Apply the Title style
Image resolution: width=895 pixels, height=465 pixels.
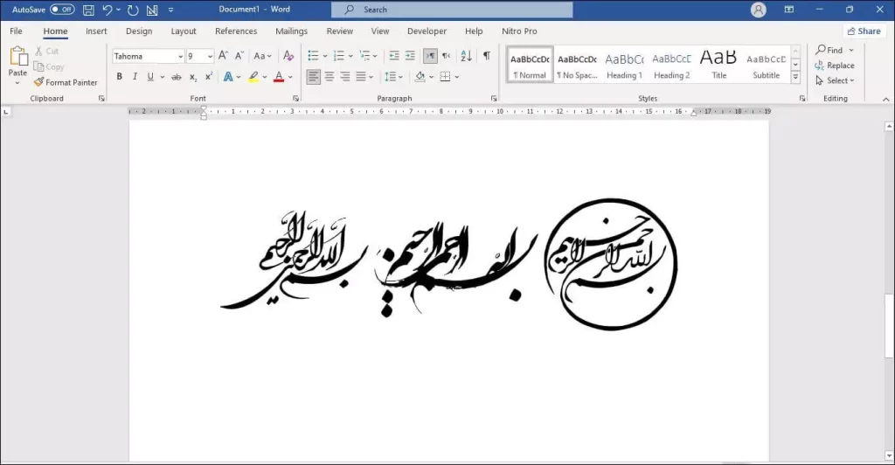tap(718, 65)
